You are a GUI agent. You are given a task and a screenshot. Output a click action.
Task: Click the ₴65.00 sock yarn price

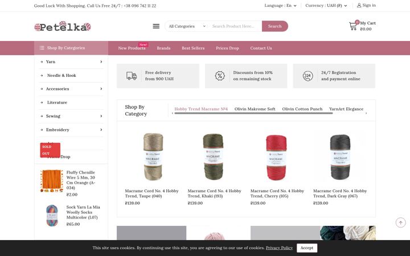point(73,224)
